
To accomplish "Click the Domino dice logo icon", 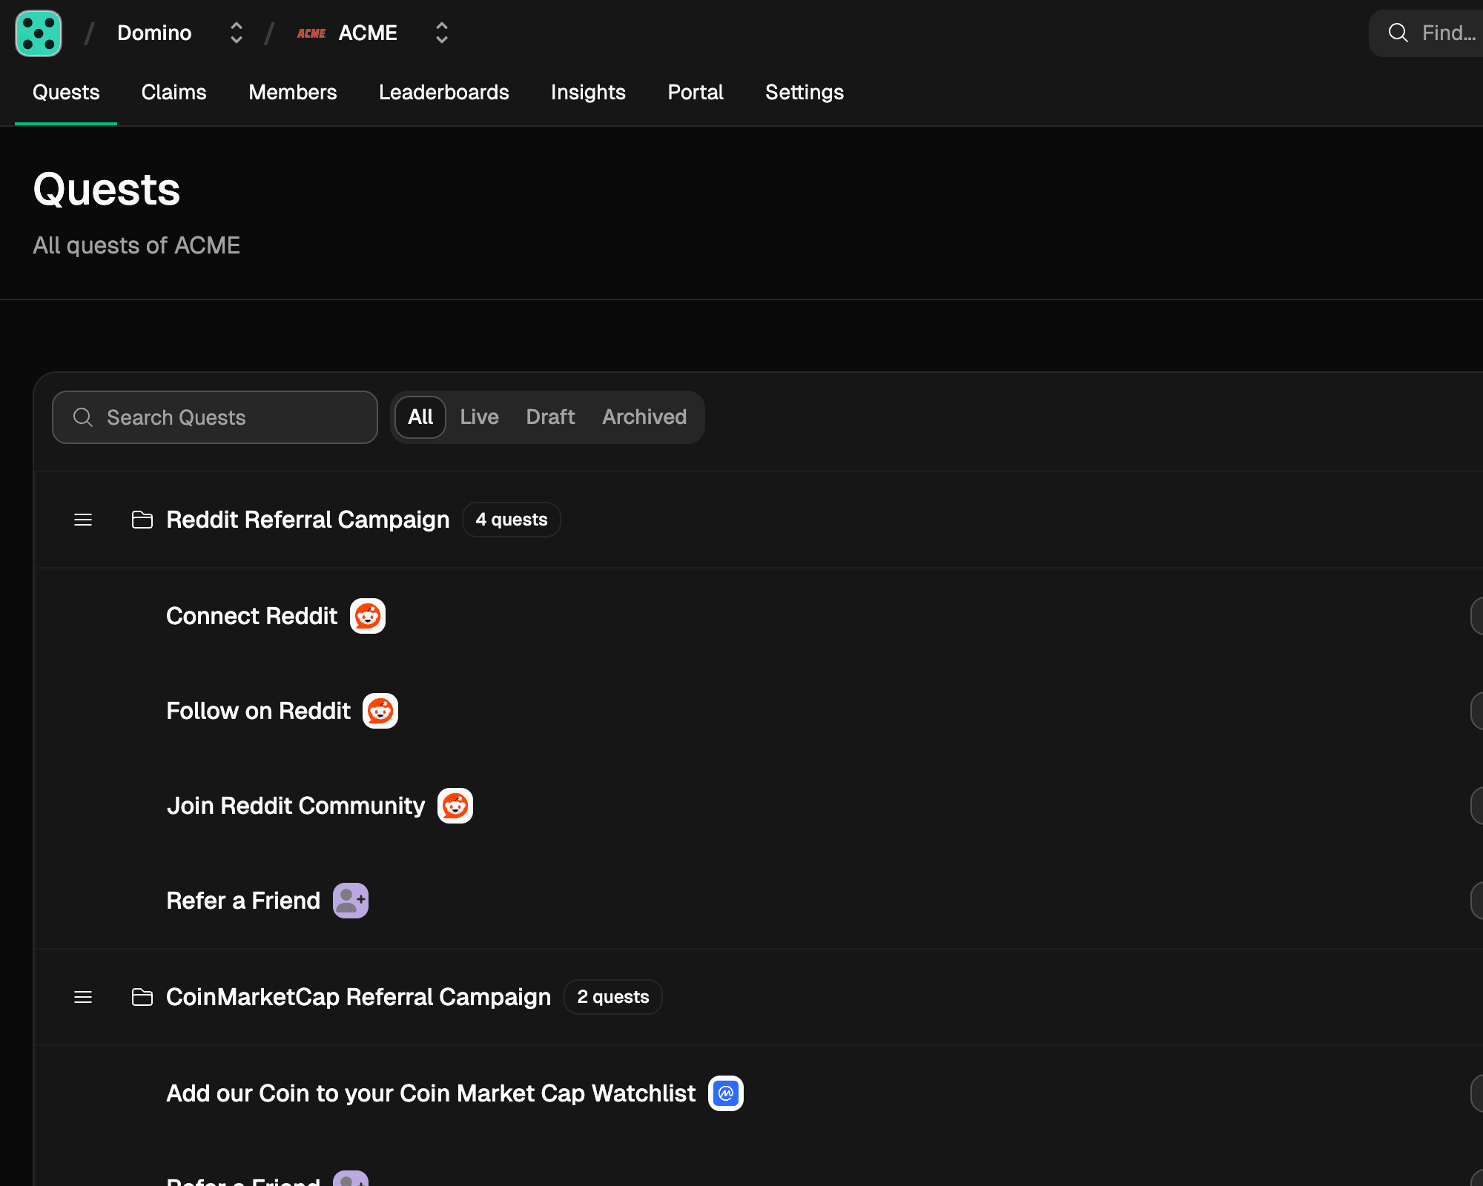I will click(x=39, y=33).
